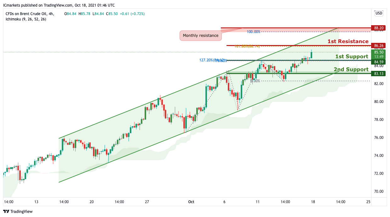Click the 18 date on time axis
Viewport: 390px width, 217px height.
313,202
